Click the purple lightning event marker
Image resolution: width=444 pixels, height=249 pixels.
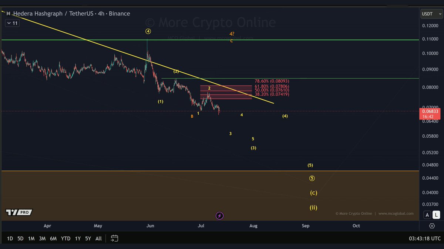[219, 215]
